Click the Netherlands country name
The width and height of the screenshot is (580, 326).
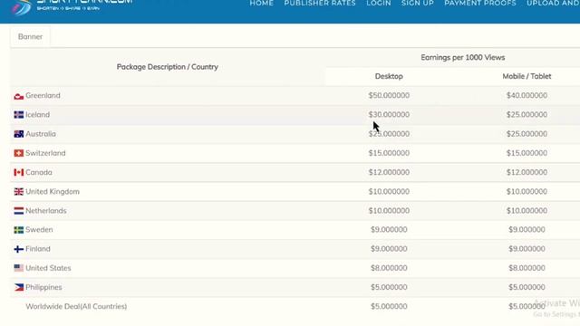tap(46, 211)
